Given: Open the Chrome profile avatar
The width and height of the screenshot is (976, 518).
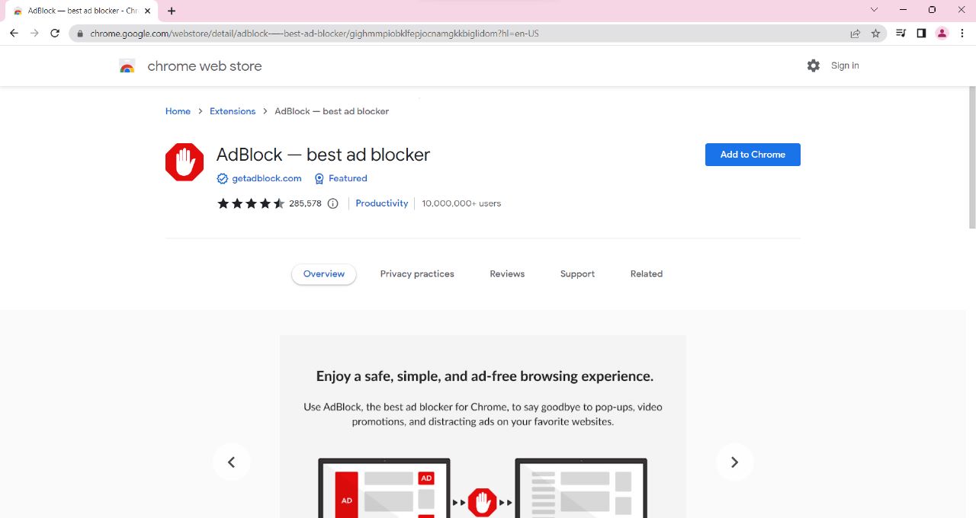Looking at the screenshot, I should (942, 34).
